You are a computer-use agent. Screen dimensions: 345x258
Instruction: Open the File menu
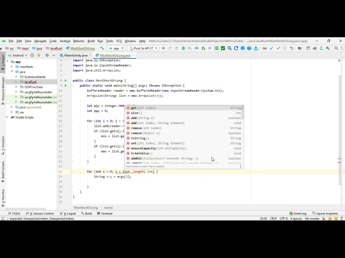tap(11, 41)
